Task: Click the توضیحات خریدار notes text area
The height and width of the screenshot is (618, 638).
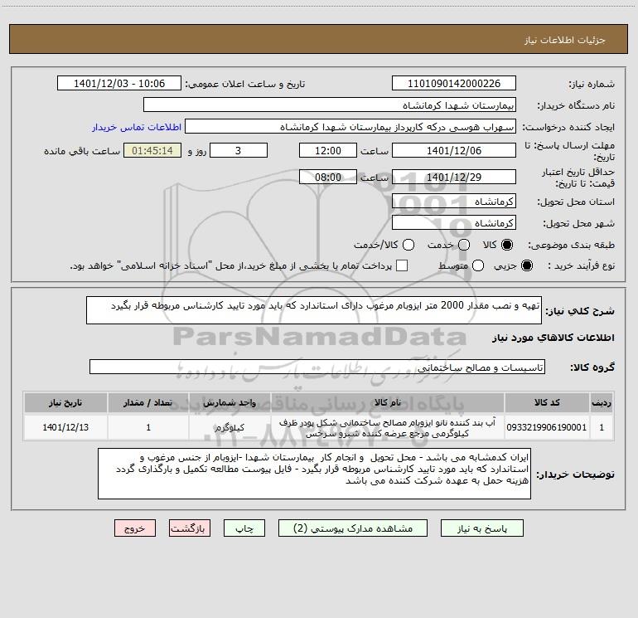Action: (x=314, y=474)
